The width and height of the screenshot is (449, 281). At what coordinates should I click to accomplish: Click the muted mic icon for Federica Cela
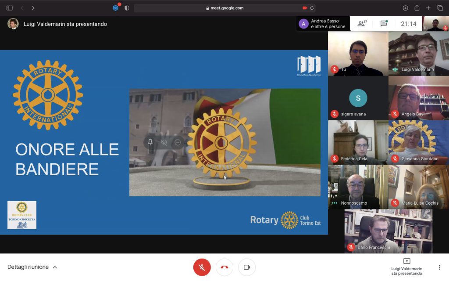pos(335,159)
